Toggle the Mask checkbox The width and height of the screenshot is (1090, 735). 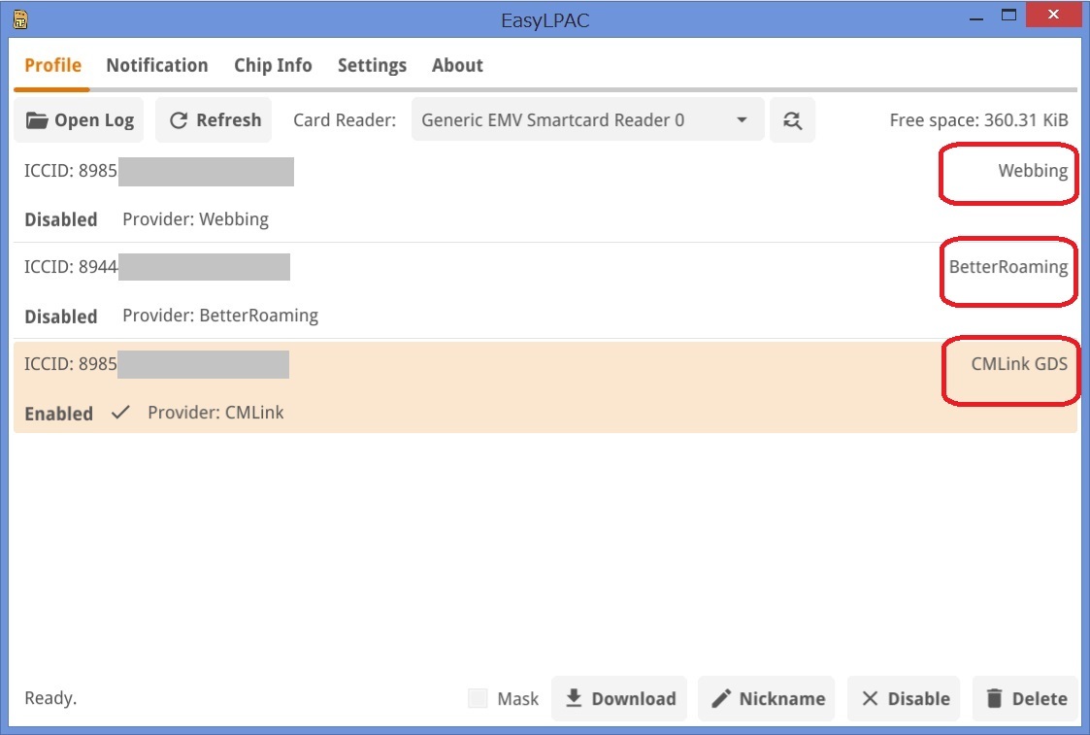478,699
